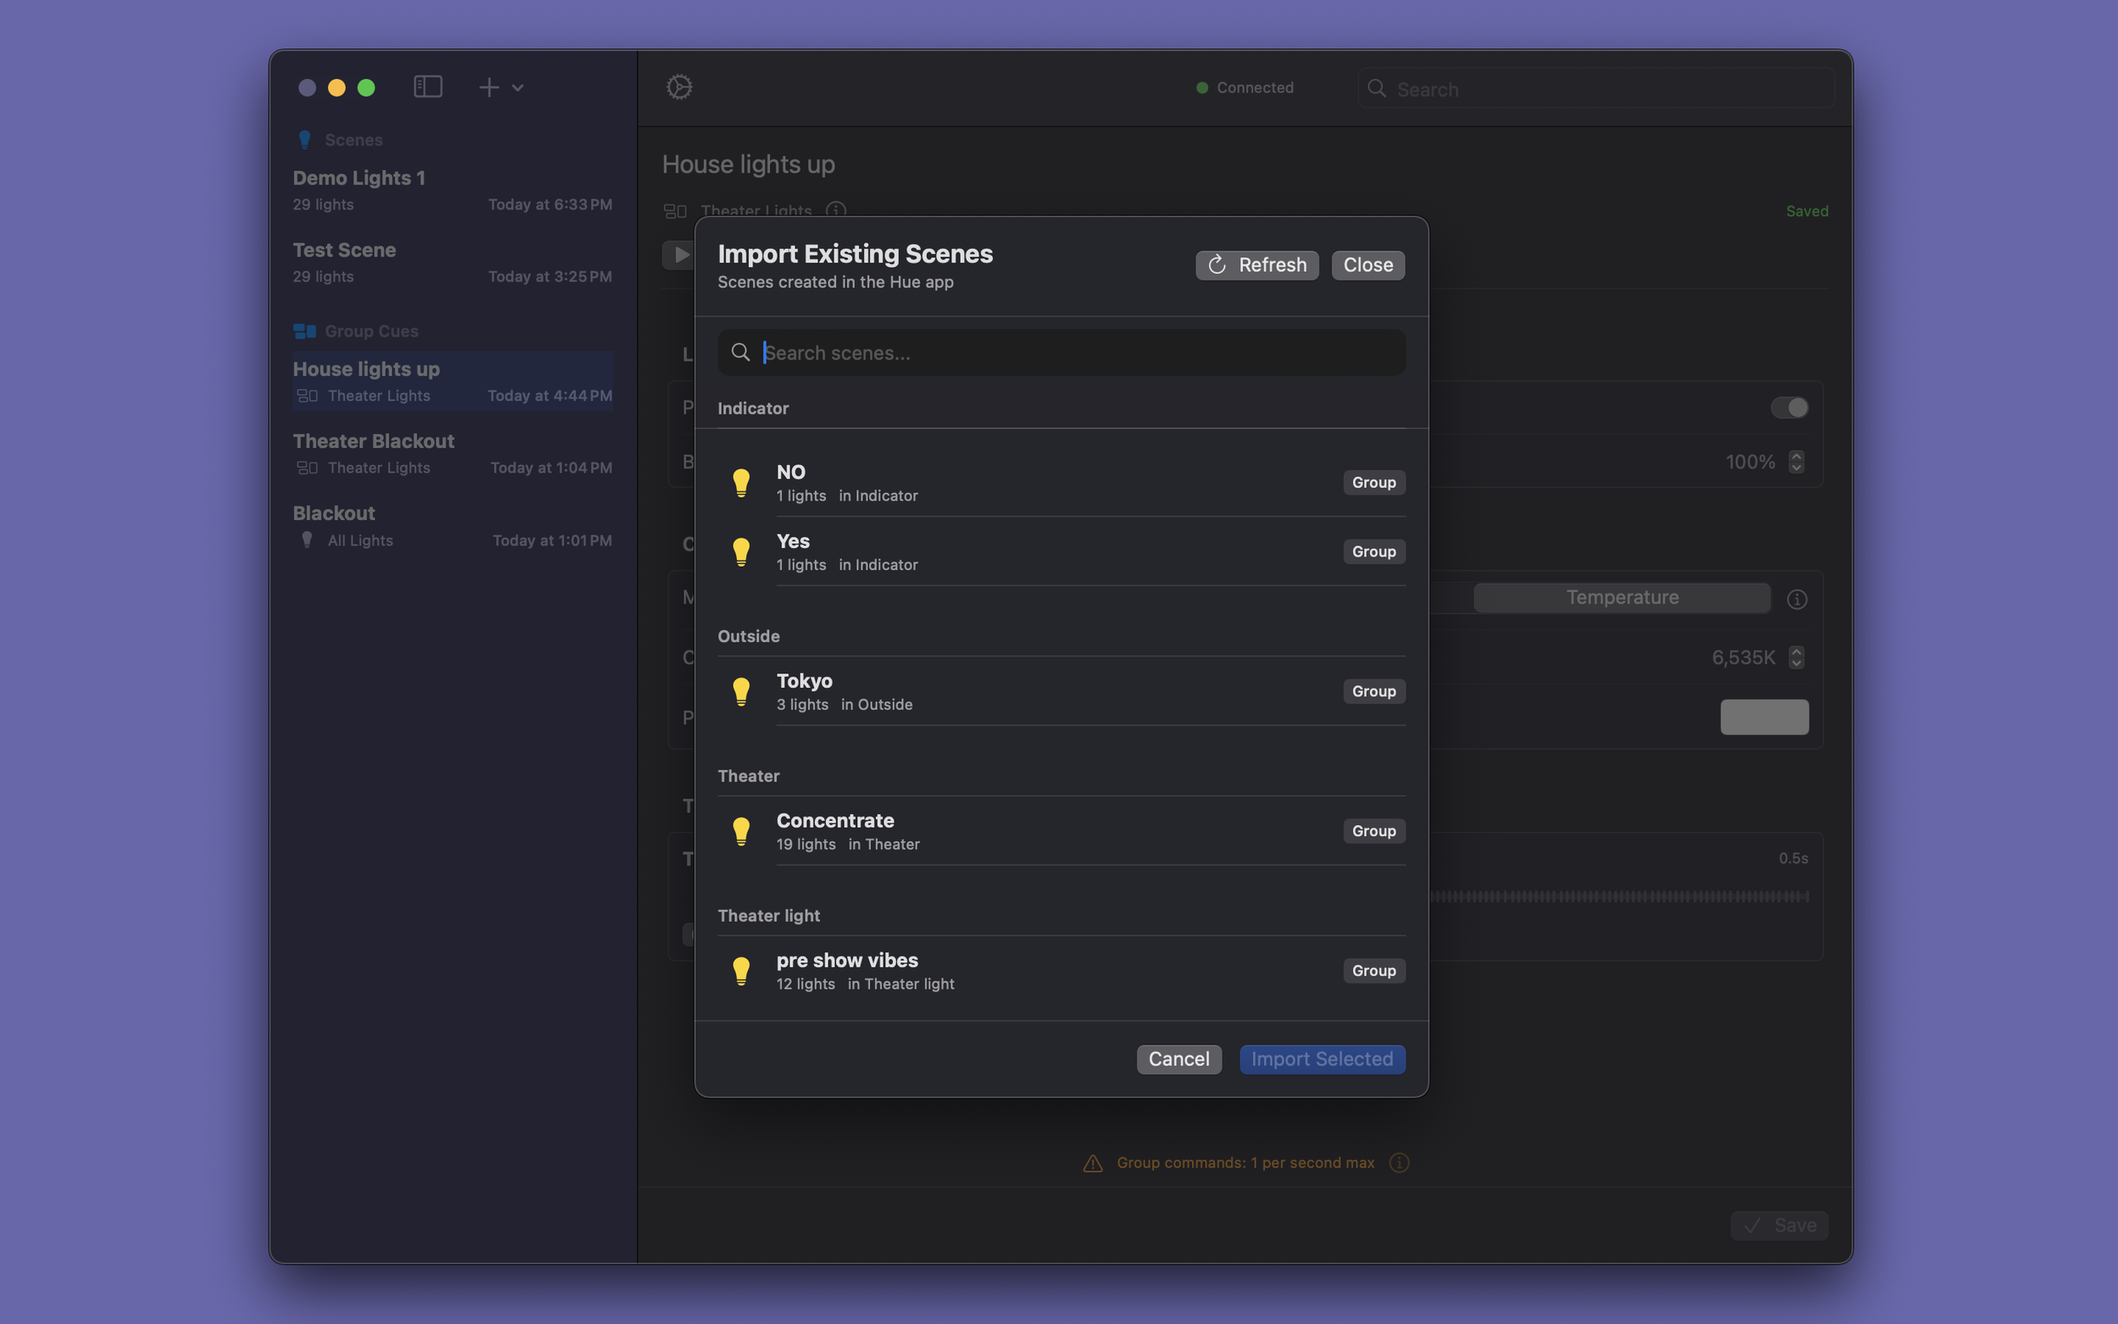The width and height of the screenshot is (2118, 1324).
Task: Click the Search scenes input field
Action: 963,352
